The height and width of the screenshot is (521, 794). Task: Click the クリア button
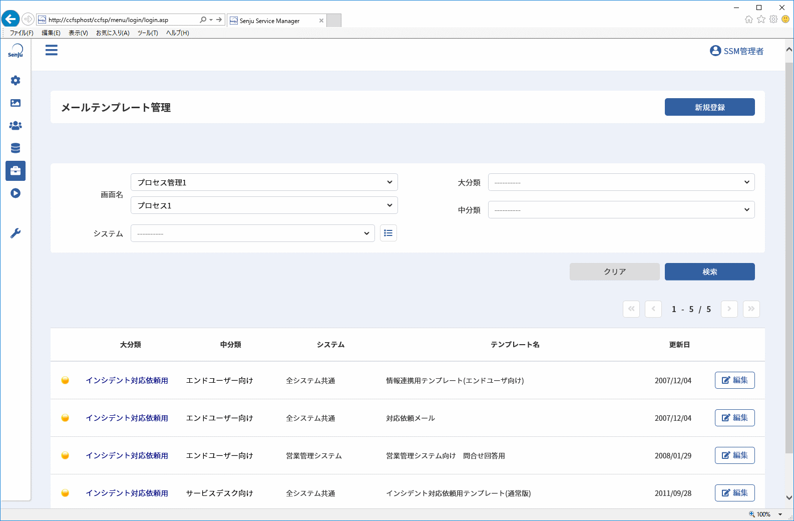click(x=615, y=272)
